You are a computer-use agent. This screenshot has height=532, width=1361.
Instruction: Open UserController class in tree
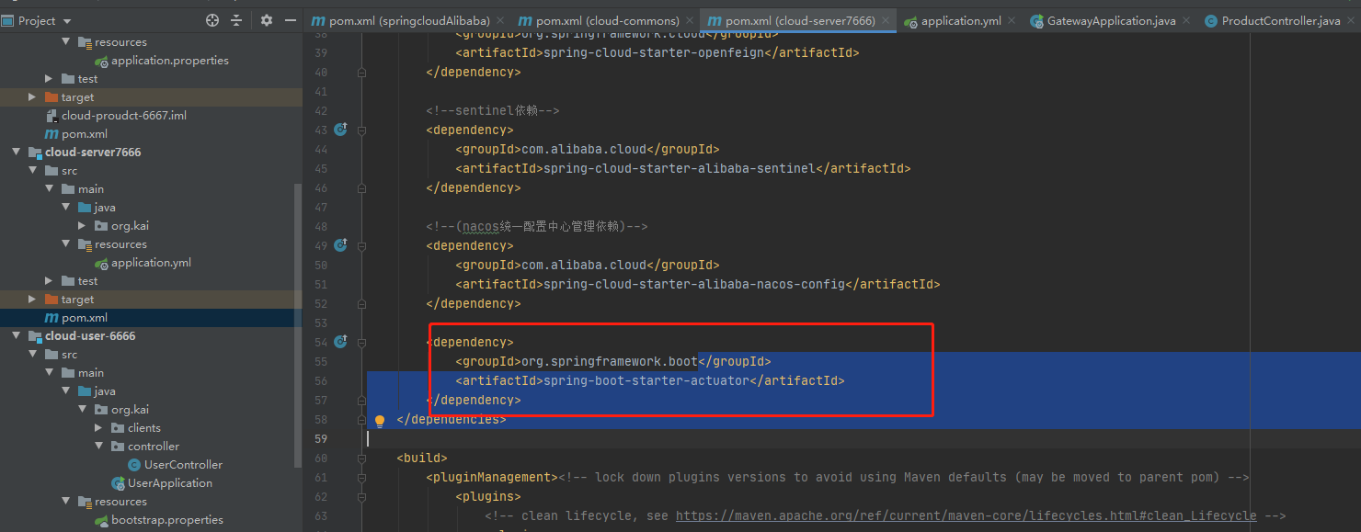[183, 465]
